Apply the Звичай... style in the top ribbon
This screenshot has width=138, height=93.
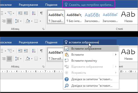(x=56, y=17)
